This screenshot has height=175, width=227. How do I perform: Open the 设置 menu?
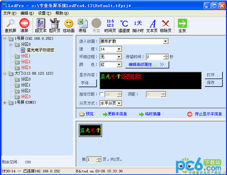44,13
